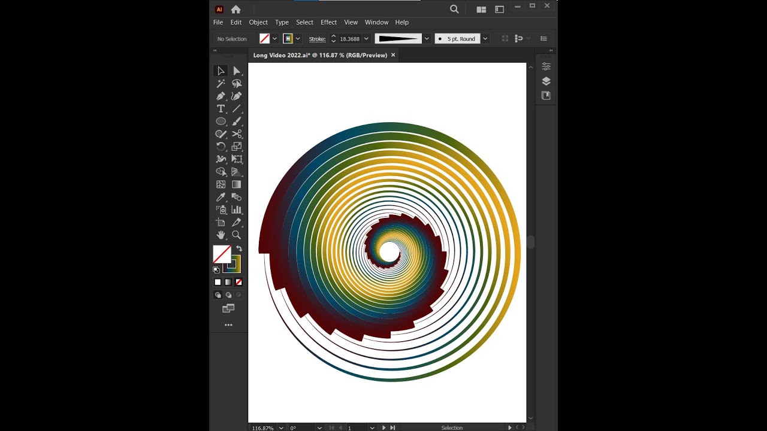This screenshot has width=767, height=431.
Task: Select the Column Graph tool
Action: 237,210
